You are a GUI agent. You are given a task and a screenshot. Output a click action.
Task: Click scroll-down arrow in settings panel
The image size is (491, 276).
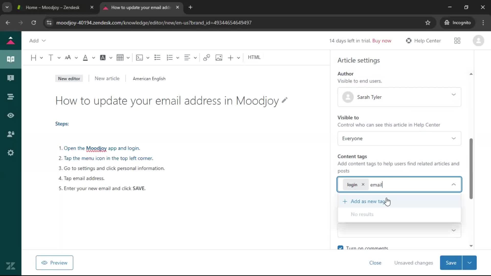pos(471,246)
